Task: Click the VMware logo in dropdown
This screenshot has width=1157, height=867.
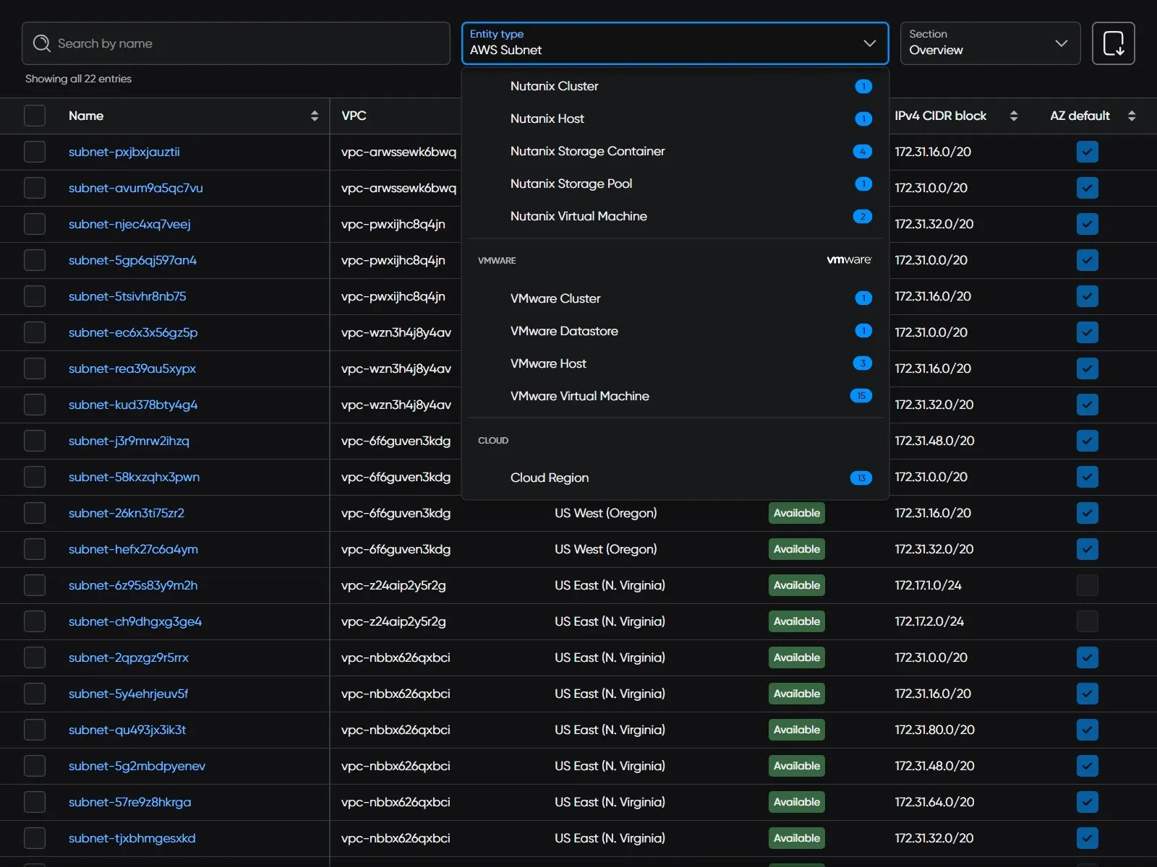Action: (849, 260)
